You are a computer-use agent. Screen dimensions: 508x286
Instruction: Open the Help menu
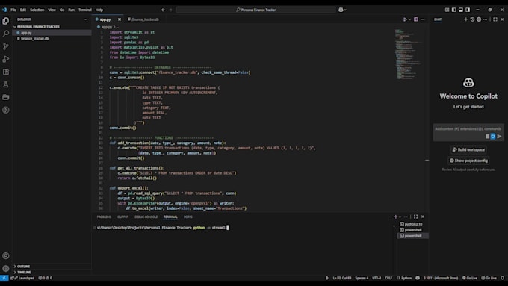click(x=99, y=10)
